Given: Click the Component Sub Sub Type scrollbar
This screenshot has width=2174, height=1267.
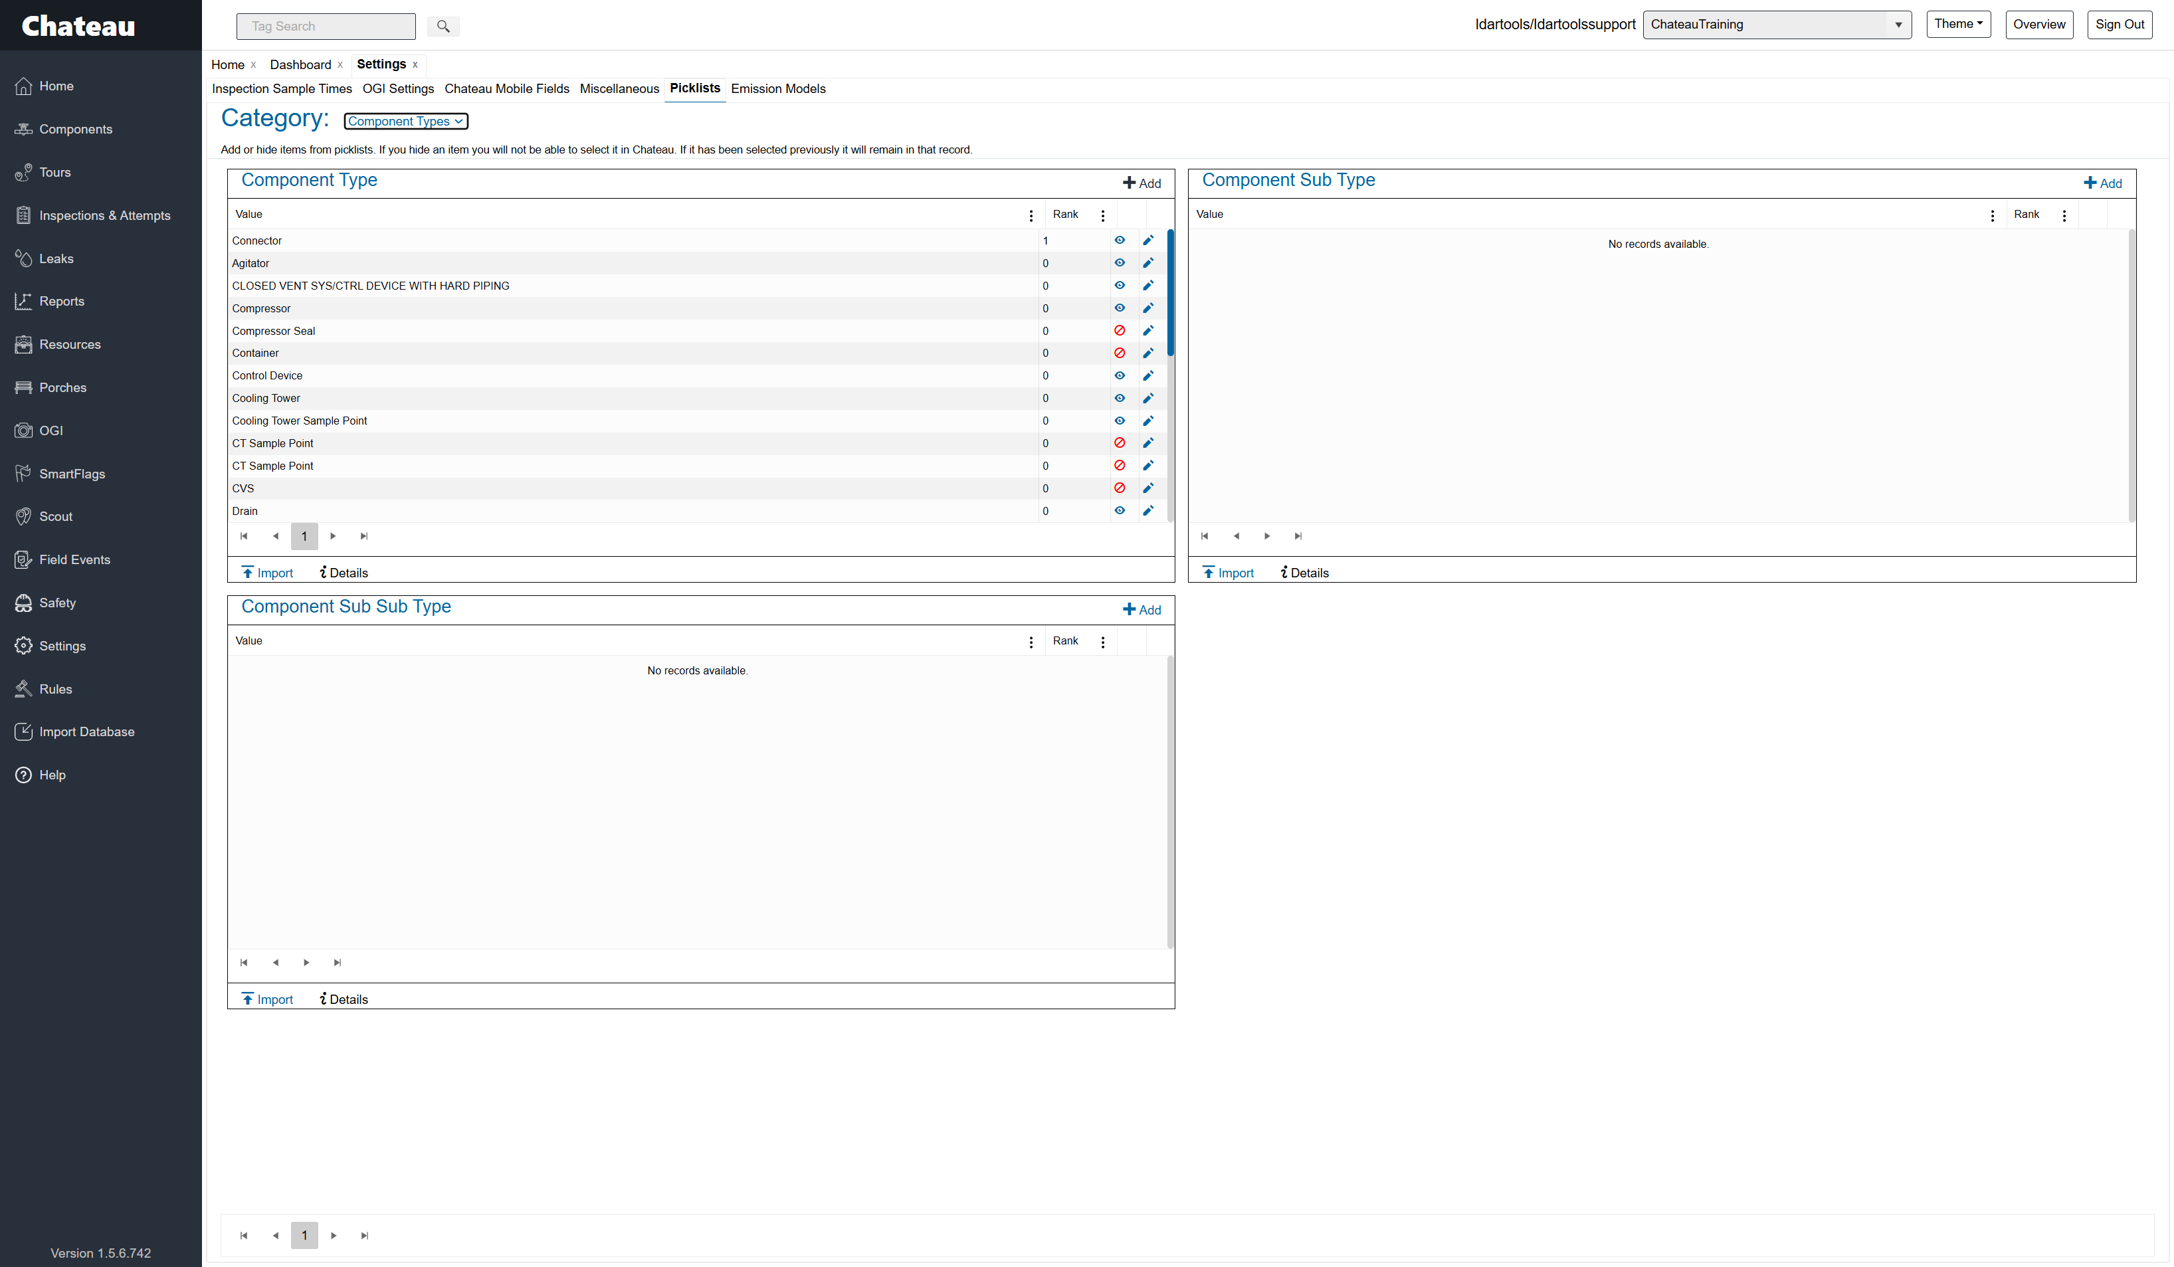Looking at the screenshot, I should point(1170,802).
